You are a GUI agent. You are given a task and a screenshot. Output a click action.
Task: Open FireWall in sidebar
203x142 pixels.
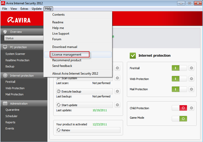click(10, 82)
